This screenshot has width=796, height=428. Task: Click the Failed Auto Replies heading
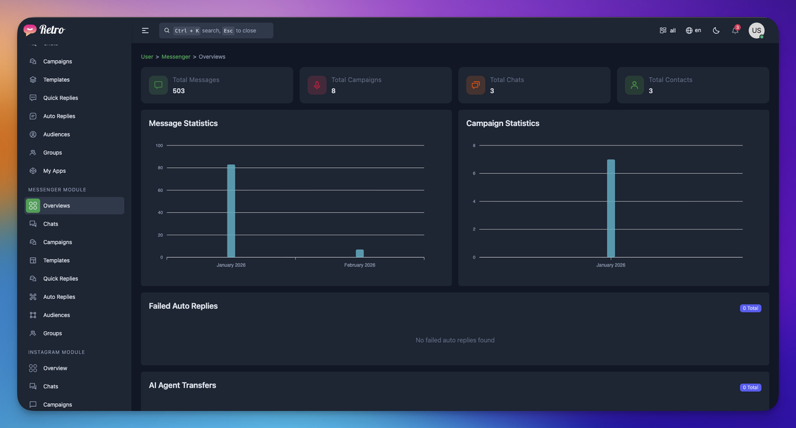[183, 306]
